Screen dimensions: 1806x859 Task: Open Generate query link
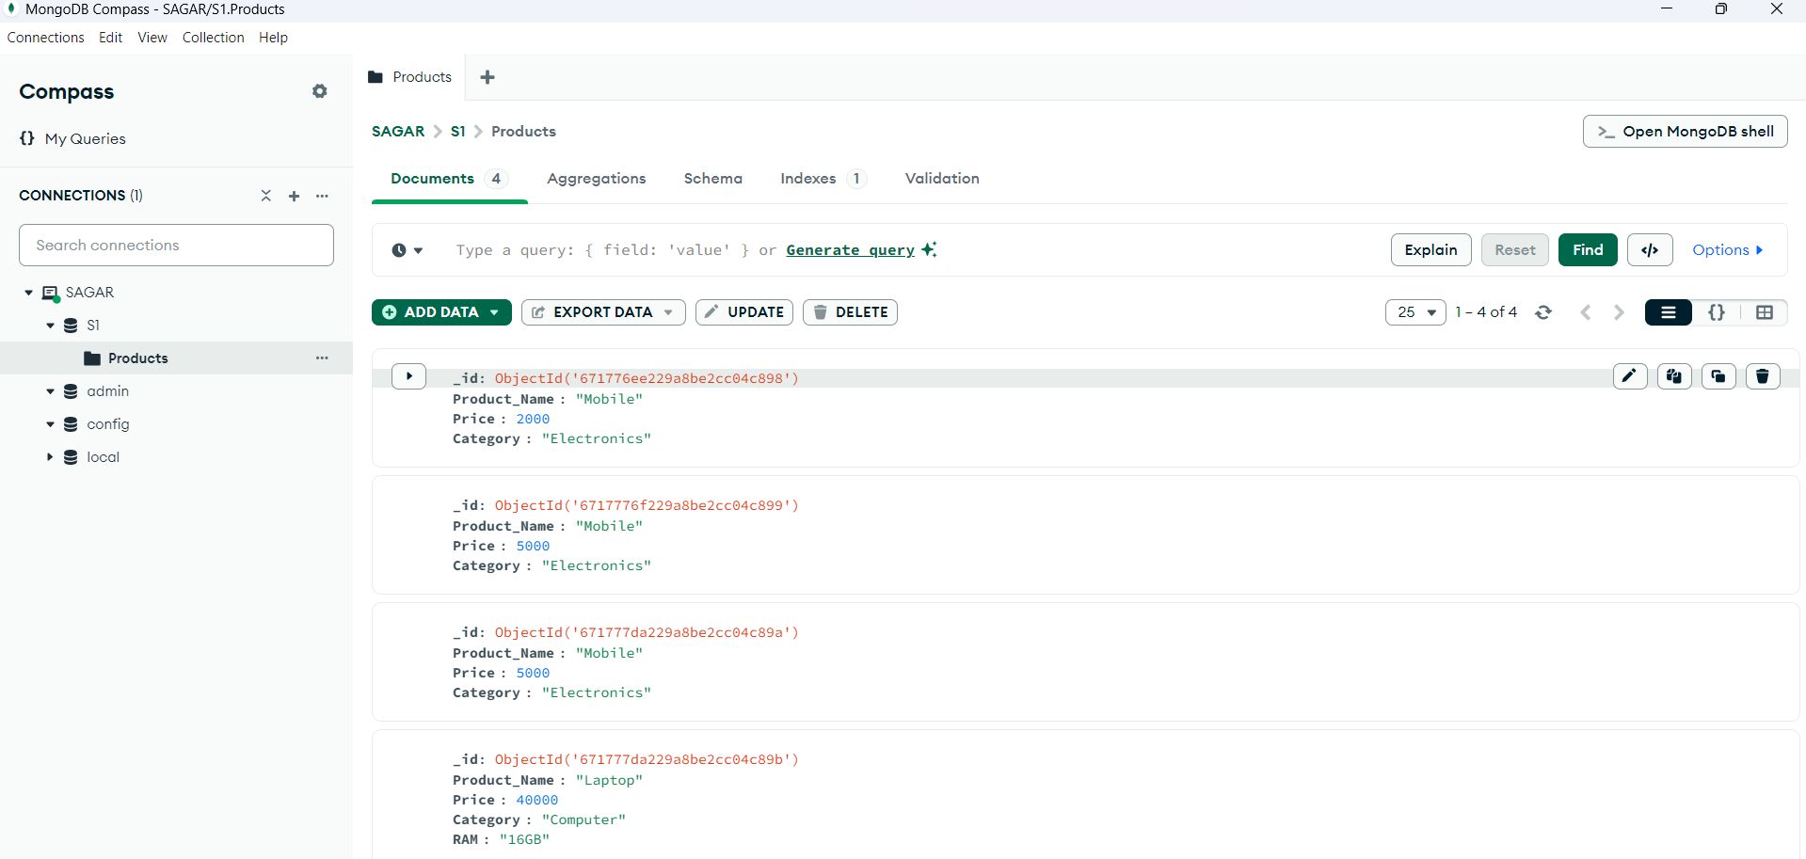(x=849, y=249)
